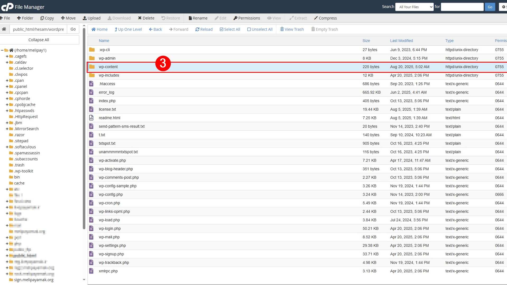Click the Upload toolbar icon
The height and width of the screenshot is (285, 507).
(85, 18)
